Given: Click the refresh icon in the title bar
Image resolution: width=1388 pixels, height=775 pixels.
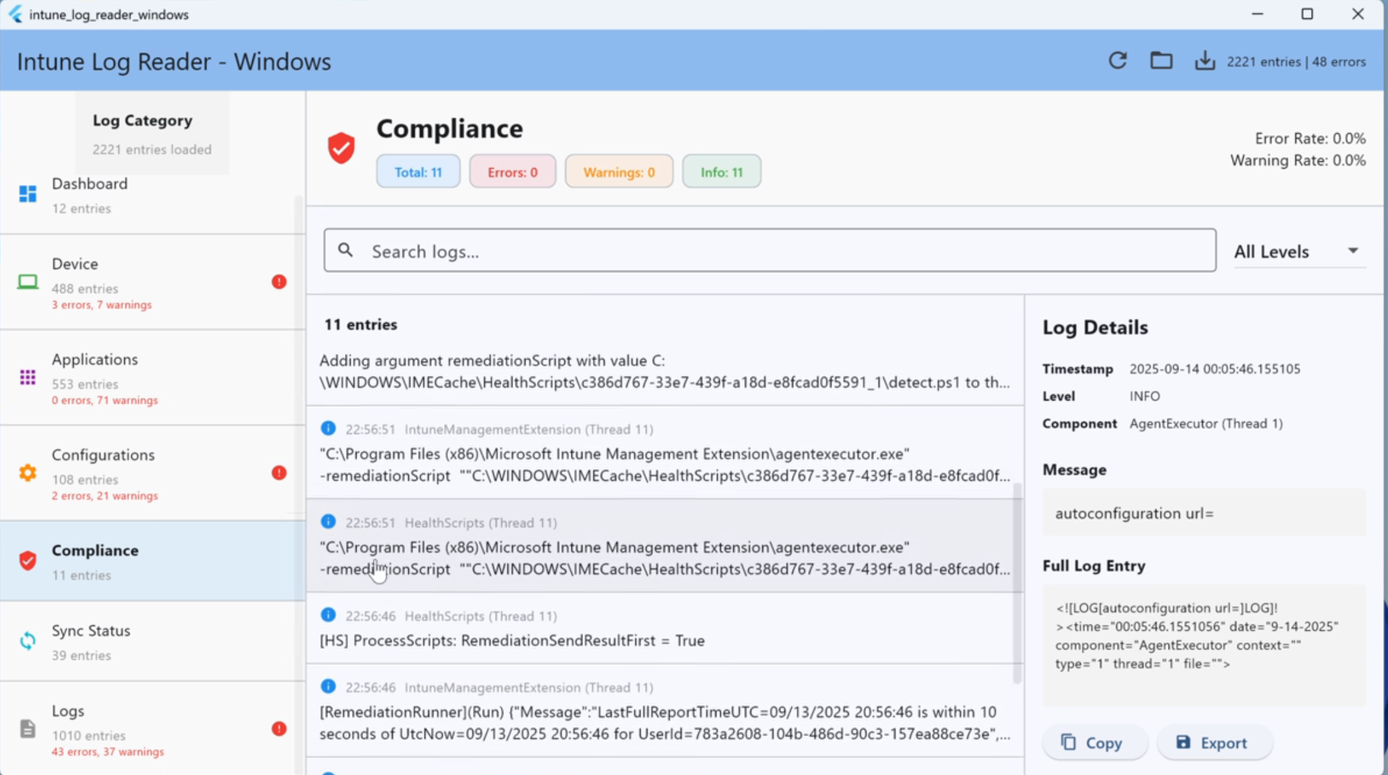Looking at the screenshot, I should (x=1118, y=60).
